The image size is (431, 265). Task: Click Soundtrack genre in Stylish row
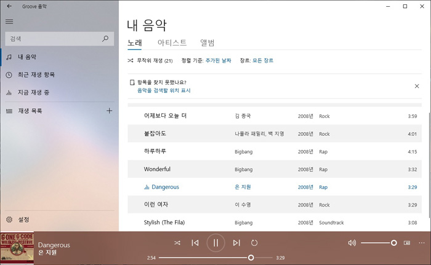pos(331,223)
